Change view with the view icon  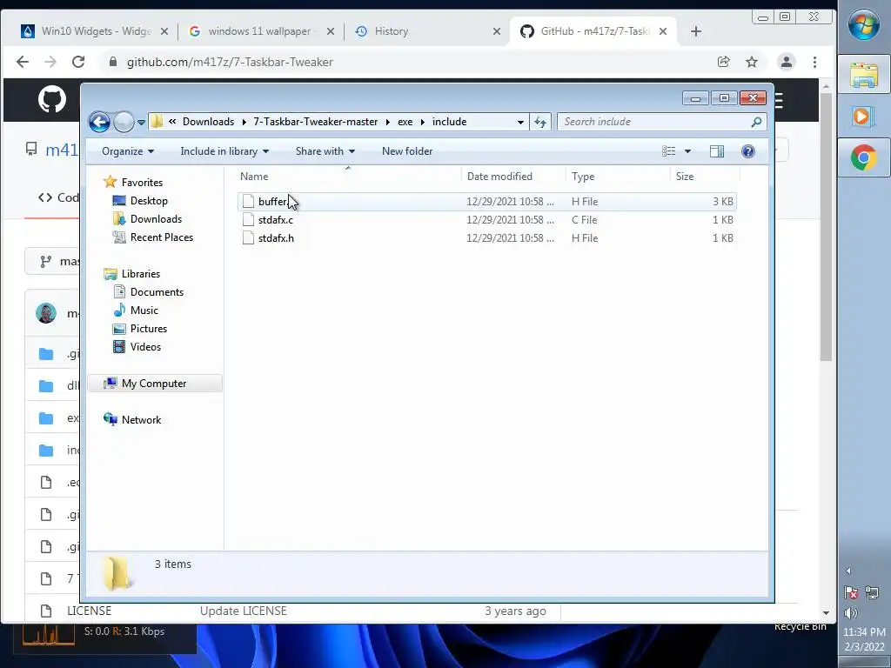tap(669, 151)
